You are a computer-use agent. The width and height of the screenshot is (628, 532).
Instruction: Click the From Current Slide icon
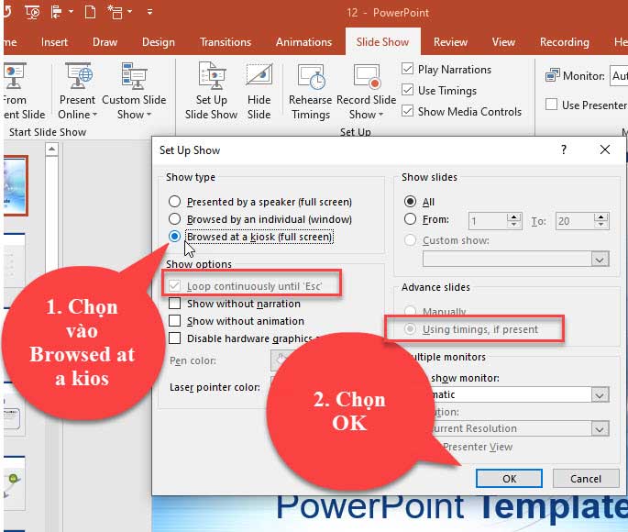(15, 75)
